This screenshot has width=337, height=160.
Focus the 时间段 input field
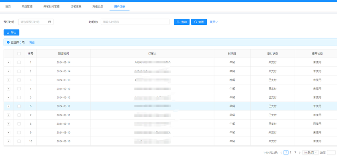[135, 22]
